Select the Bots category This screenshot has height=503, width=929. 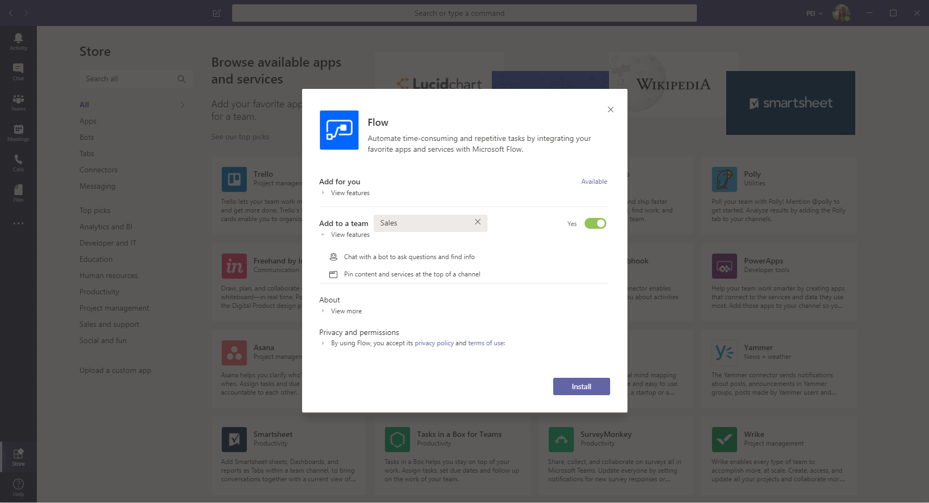point(87,138)
